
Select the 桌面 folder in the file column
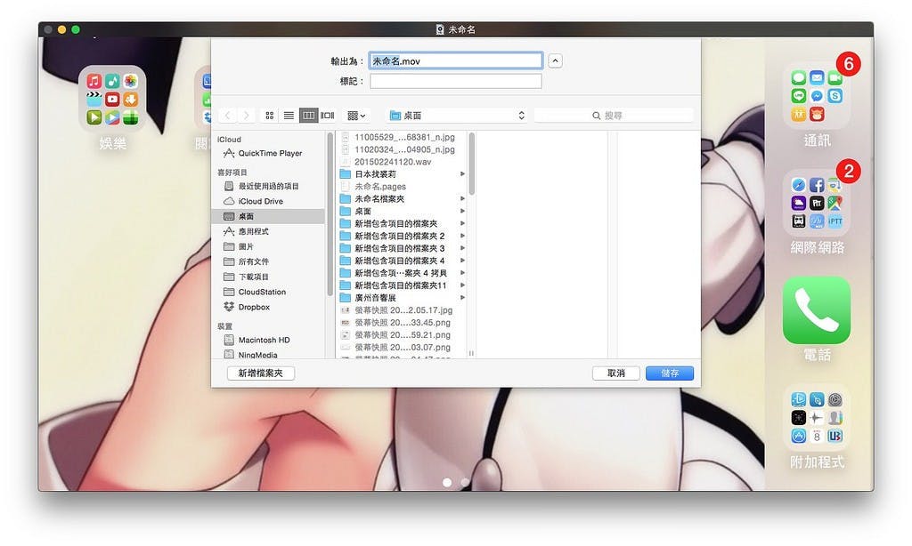pos(402,211)
